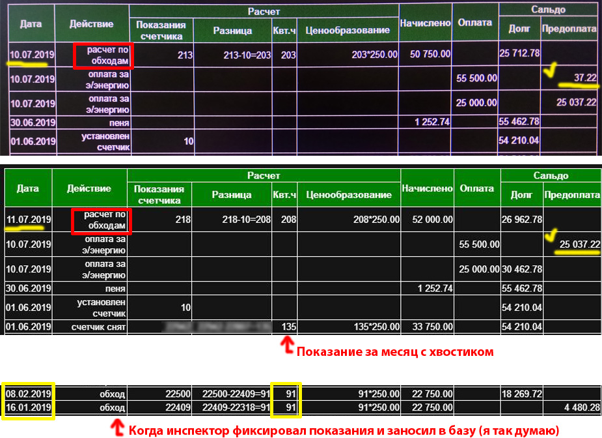This screenshot has width=602, height=438.
Task: Select the yellow-boxed date 08.02.2019
Action: coord(28,394)
